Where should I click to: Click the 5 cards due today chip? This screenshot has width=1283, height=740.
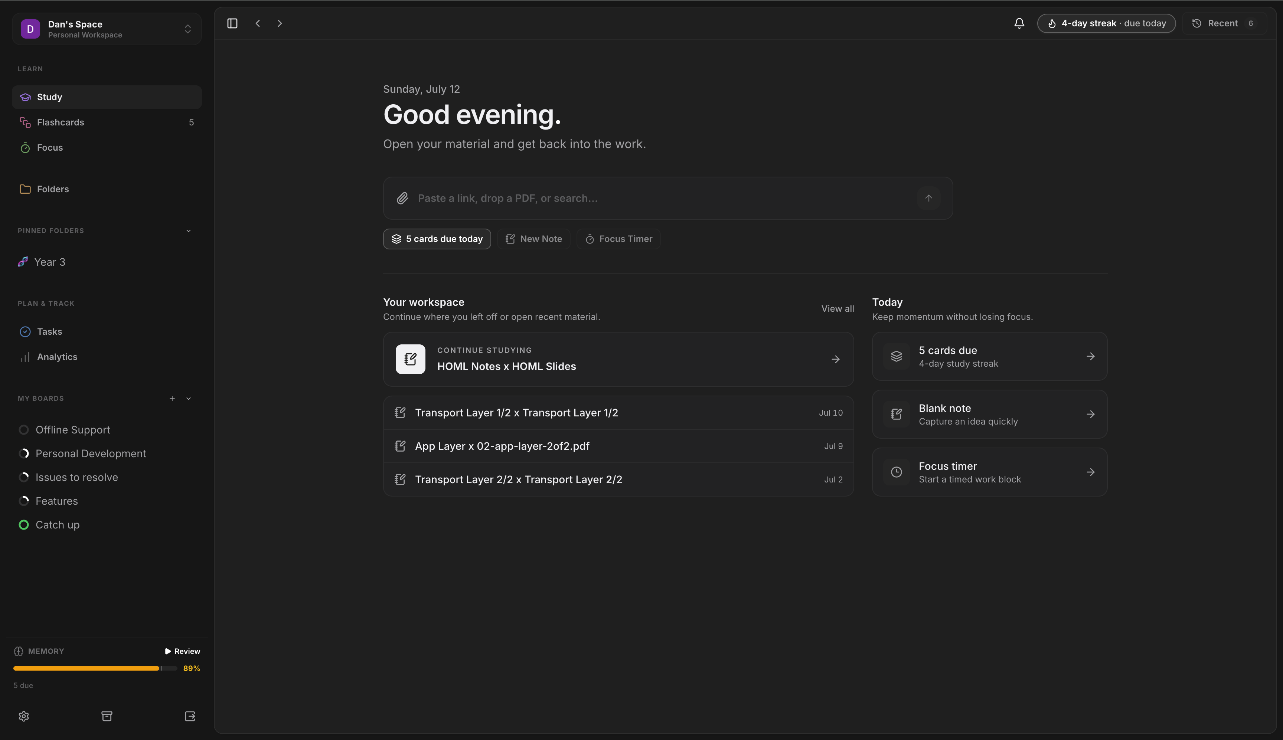[x=437, y=239]
